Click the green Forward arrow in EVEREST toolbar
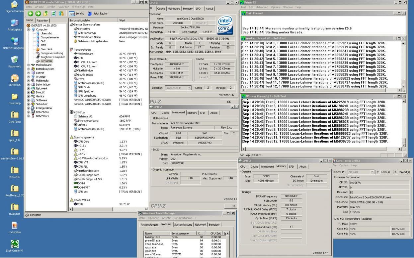Viewport: 414px width, 258px height. pos(38,13)
